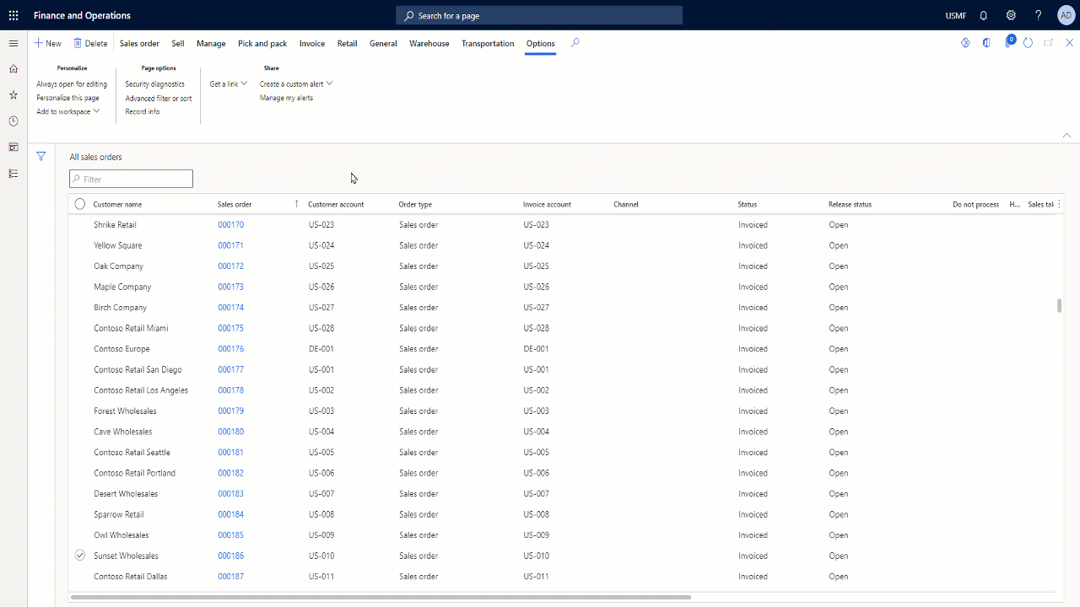Image resolution: width=1080 pixels, height=607 pixels.
Task: Switch to the Pick and pack tab
Action: (x=262, y=44)
